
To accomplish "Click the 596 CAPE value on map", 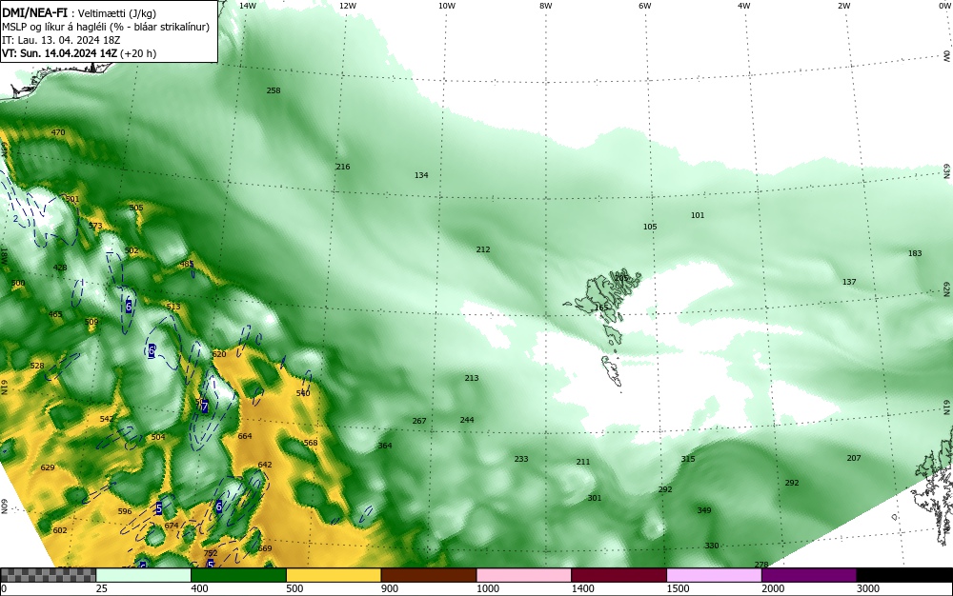I will (x=125, y=511).
